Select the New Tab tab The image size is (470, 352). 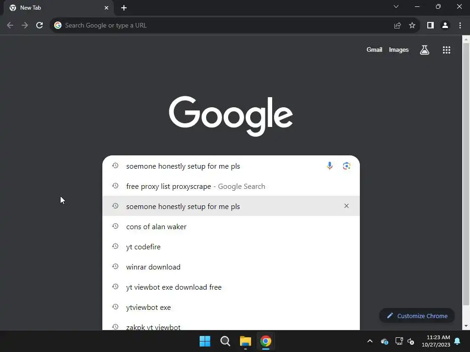pyautogui.click(x=59, y=8)
